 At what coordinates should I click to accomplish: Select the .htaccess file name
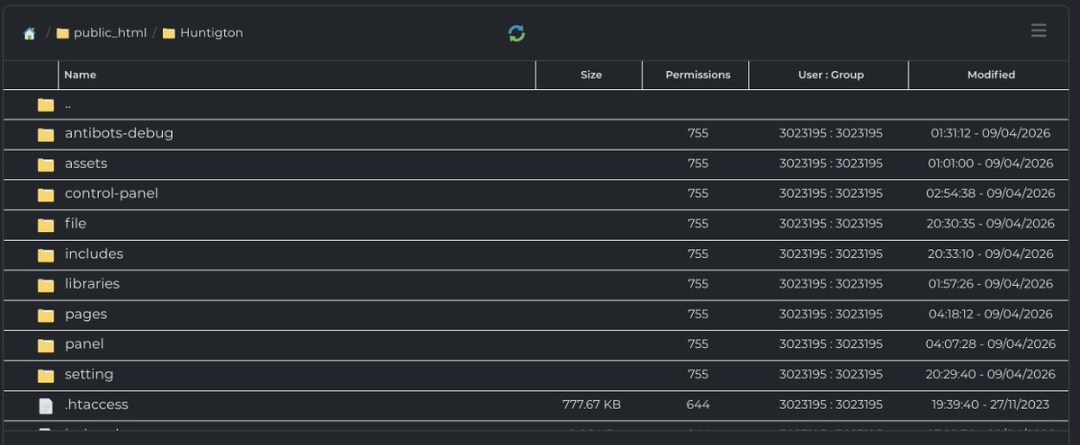point(96,405)
